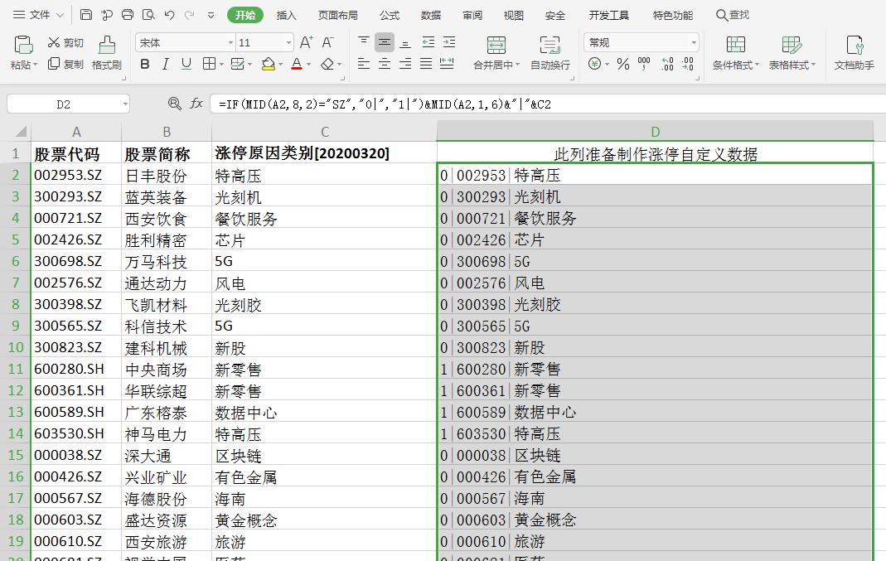Viewport: 886px width, 561px height.
Task: Click the Print icon in quick access toolbar
Action: 127,12
